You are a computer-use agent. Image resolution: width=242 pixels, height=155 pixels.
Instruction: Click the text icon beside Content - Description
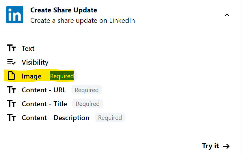pos(11,117)
